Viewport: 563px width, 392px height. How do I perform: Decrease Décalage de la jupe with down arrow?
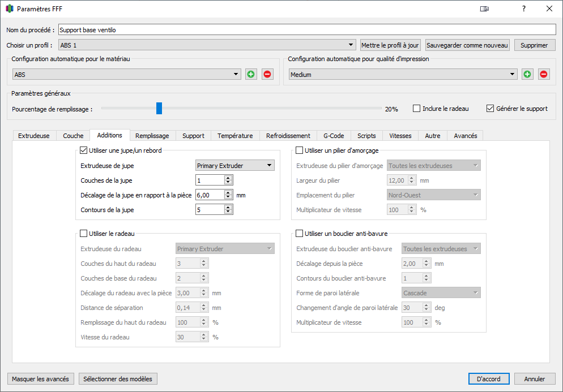click(228, 197)
